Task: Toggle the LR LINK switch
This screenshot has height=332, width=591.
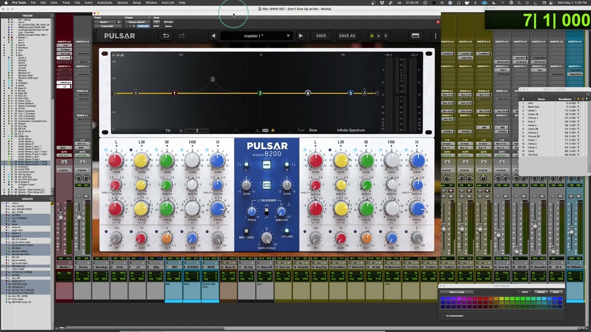Action: pos(287,231)
